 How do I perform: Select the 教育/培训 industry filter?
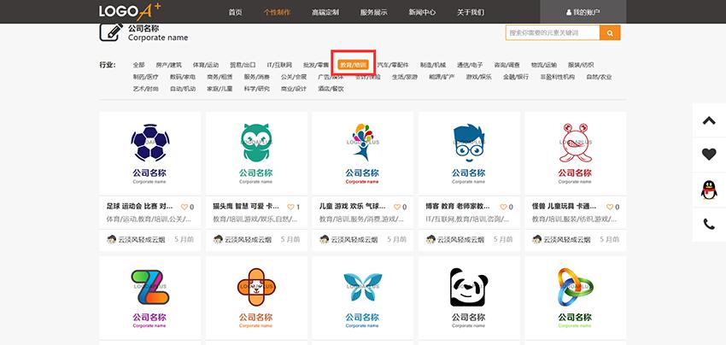353,65
